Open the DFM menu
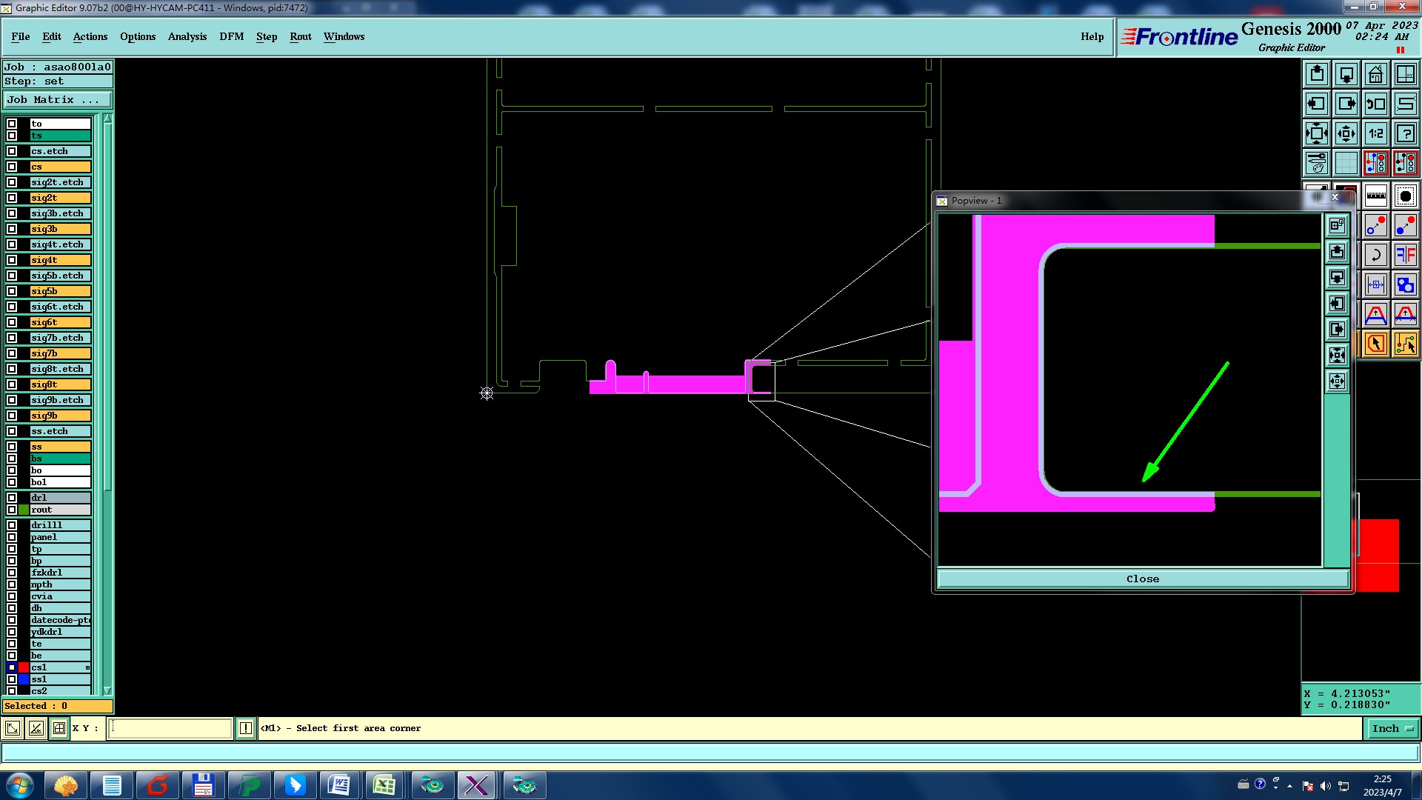Viewport: 1422px width, 800px height. click(x=231, y=36)
